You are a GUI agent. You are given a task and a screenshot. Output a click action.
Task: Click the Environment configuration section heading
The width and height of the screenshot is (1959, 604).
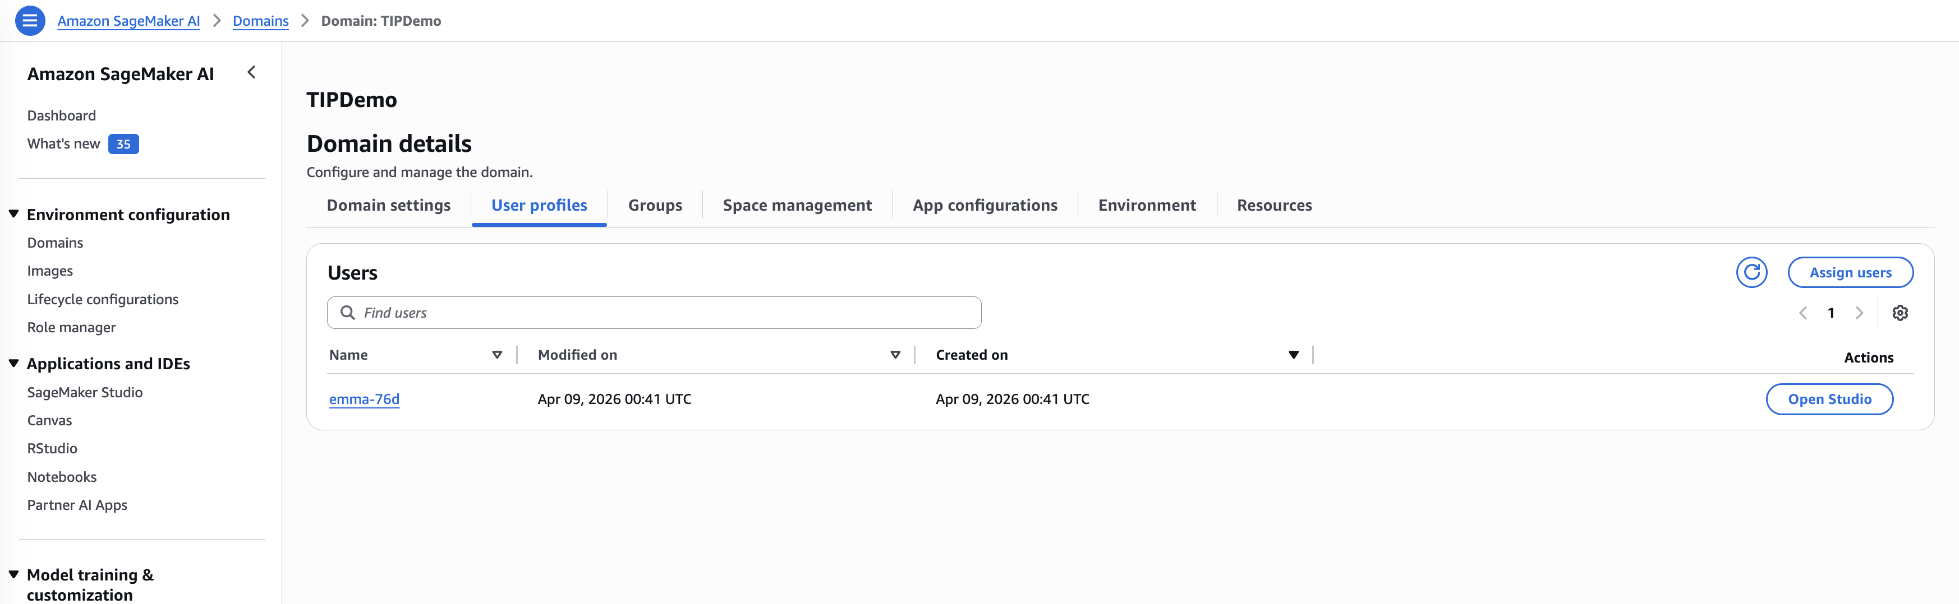click(x=128, y=215)
